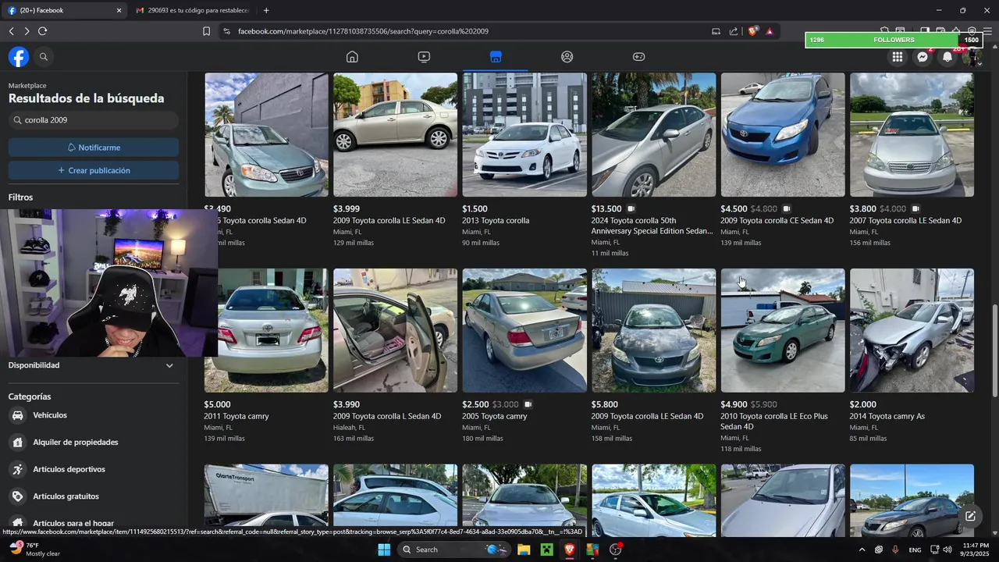Click the Notificarme button

pos(94,148)
